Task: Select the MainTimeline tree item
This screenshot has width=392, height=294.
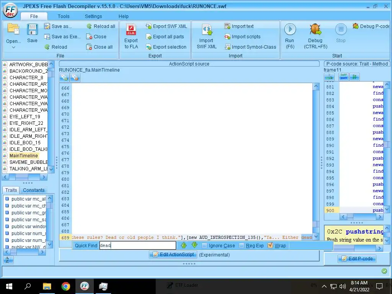Action: tap(23, 156)
